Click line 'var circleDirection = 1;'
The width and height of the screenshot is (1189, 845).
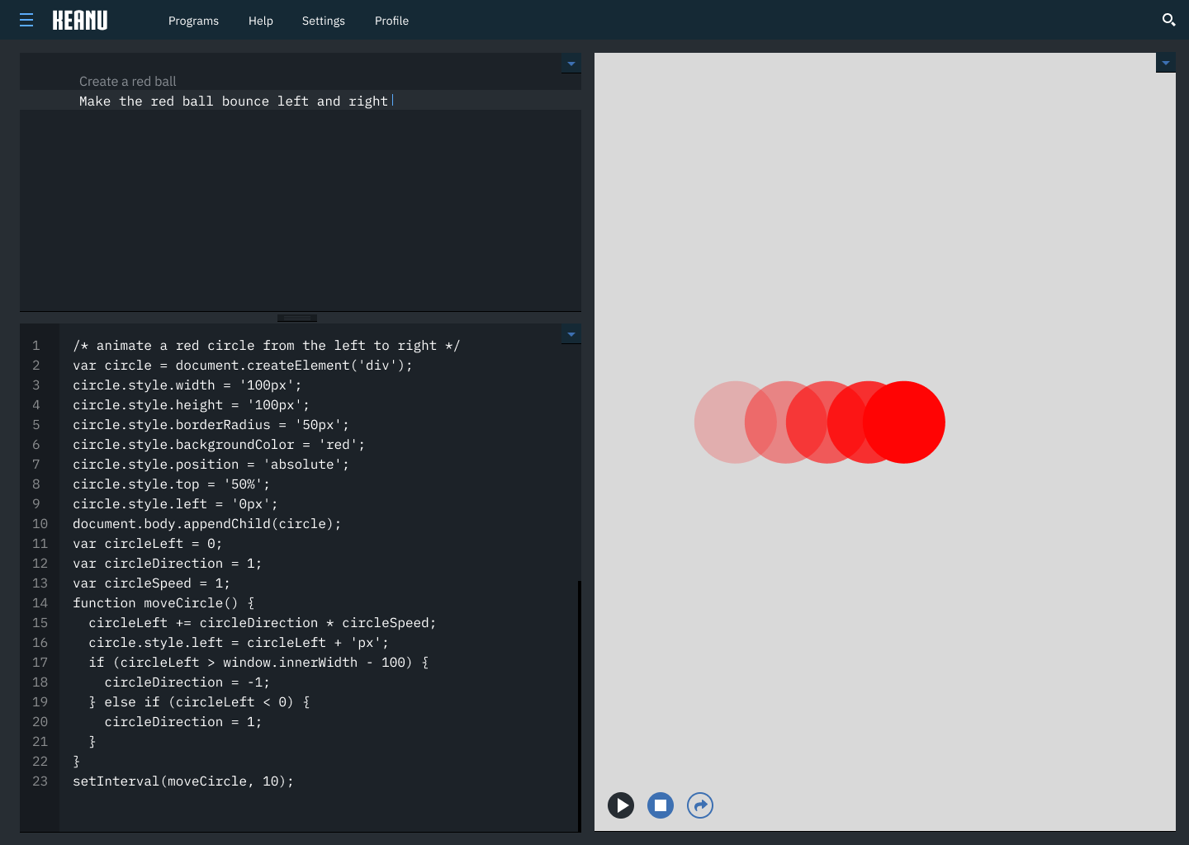pos(167,564)
